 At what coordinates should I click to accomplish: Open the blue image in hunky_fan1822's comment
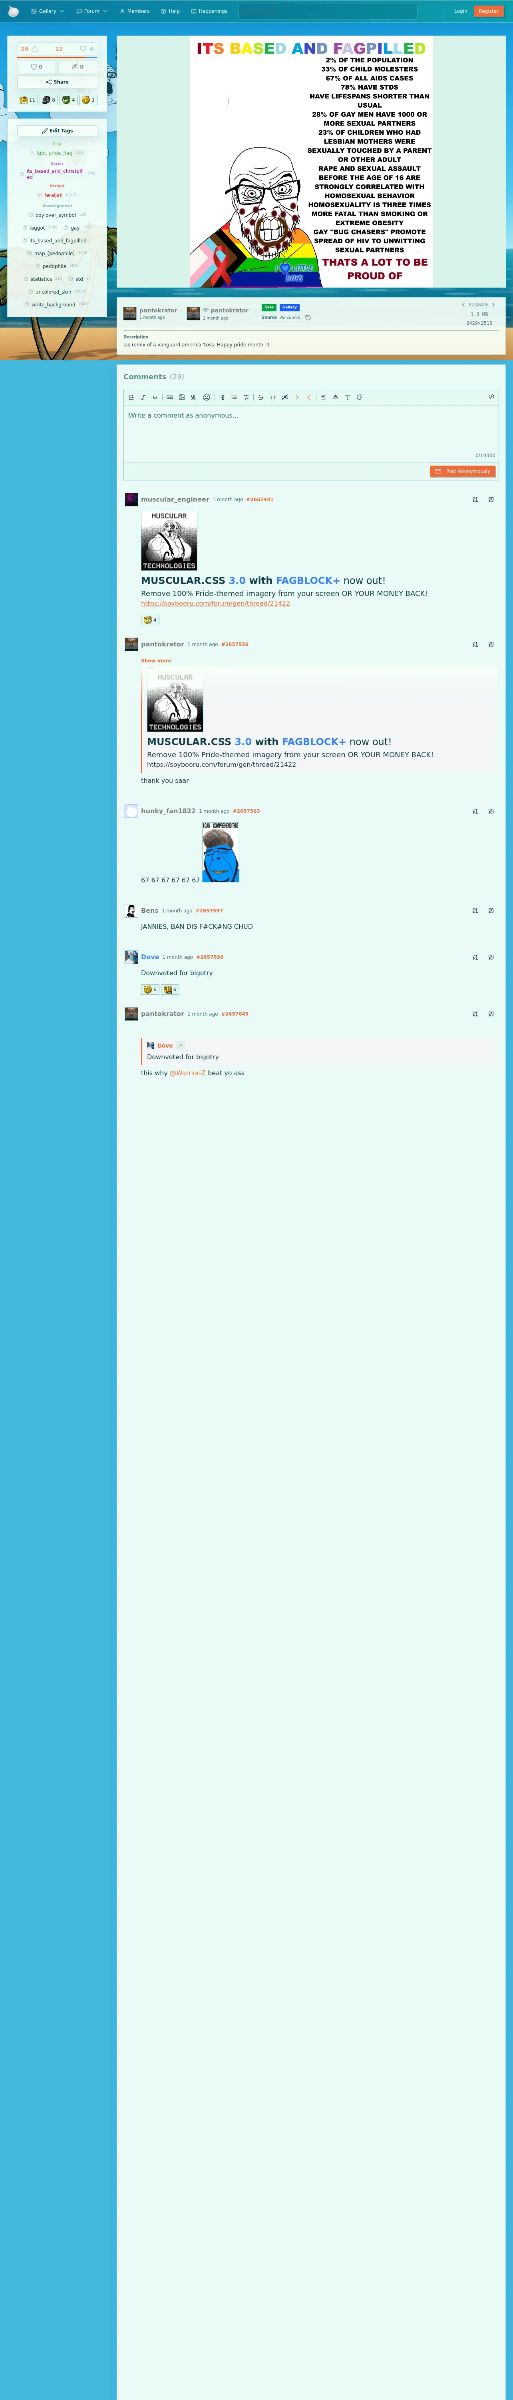(221, 852)
